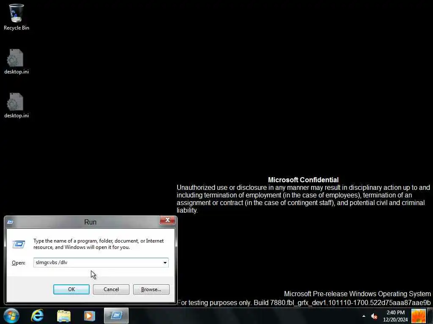Click the Show desktop strip at the taskbar end

(x=430, y=316)
